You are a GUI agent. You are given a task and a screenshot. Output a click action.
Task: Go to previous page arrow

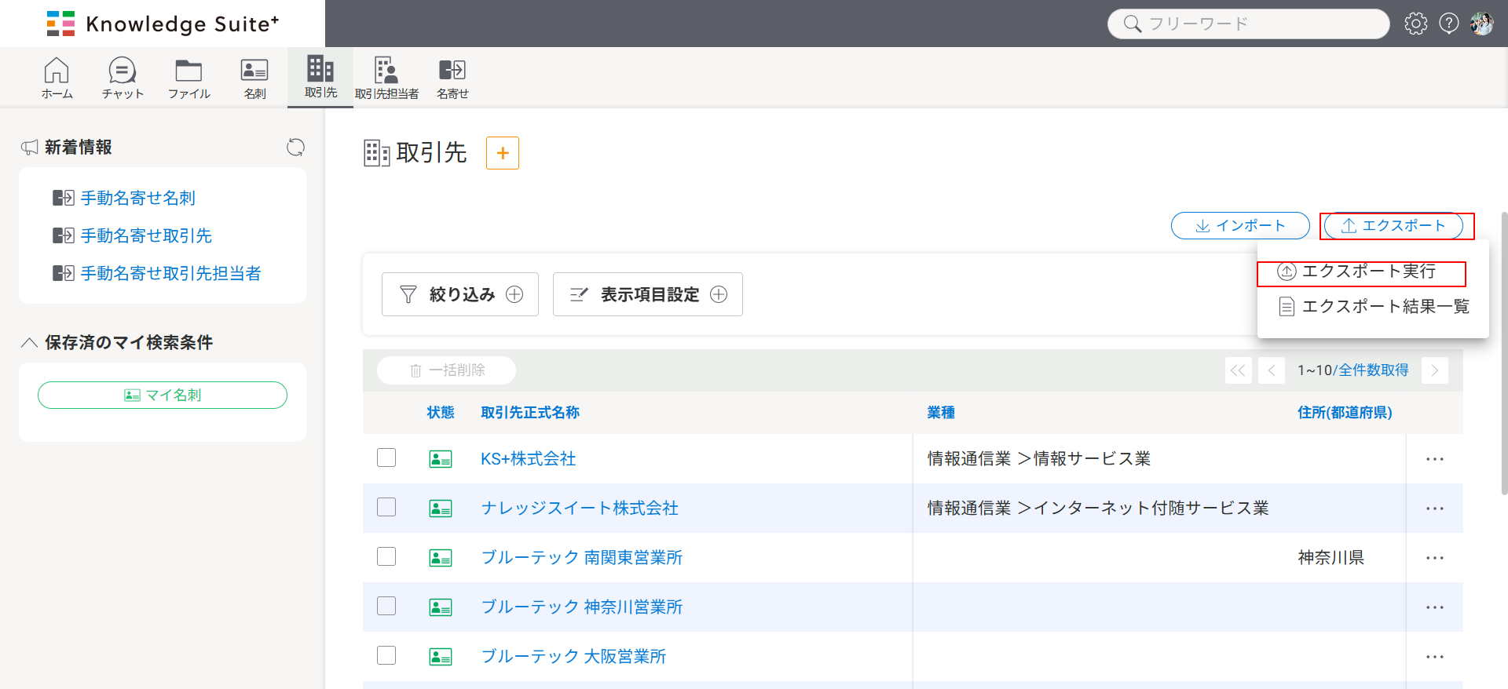click(x=1271, y=370)
